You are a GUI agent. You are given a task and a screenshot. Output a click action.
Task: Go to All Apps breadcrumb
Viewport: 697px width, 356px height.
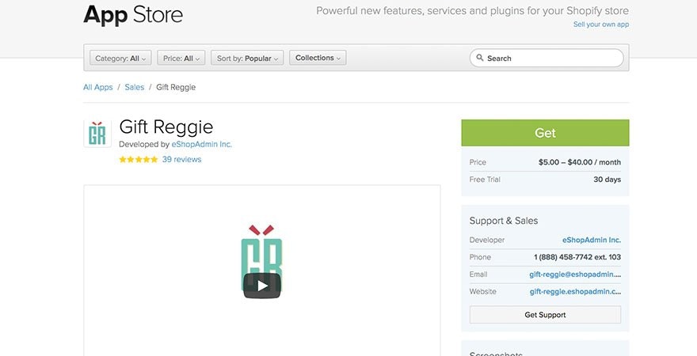tap(98, 87)
